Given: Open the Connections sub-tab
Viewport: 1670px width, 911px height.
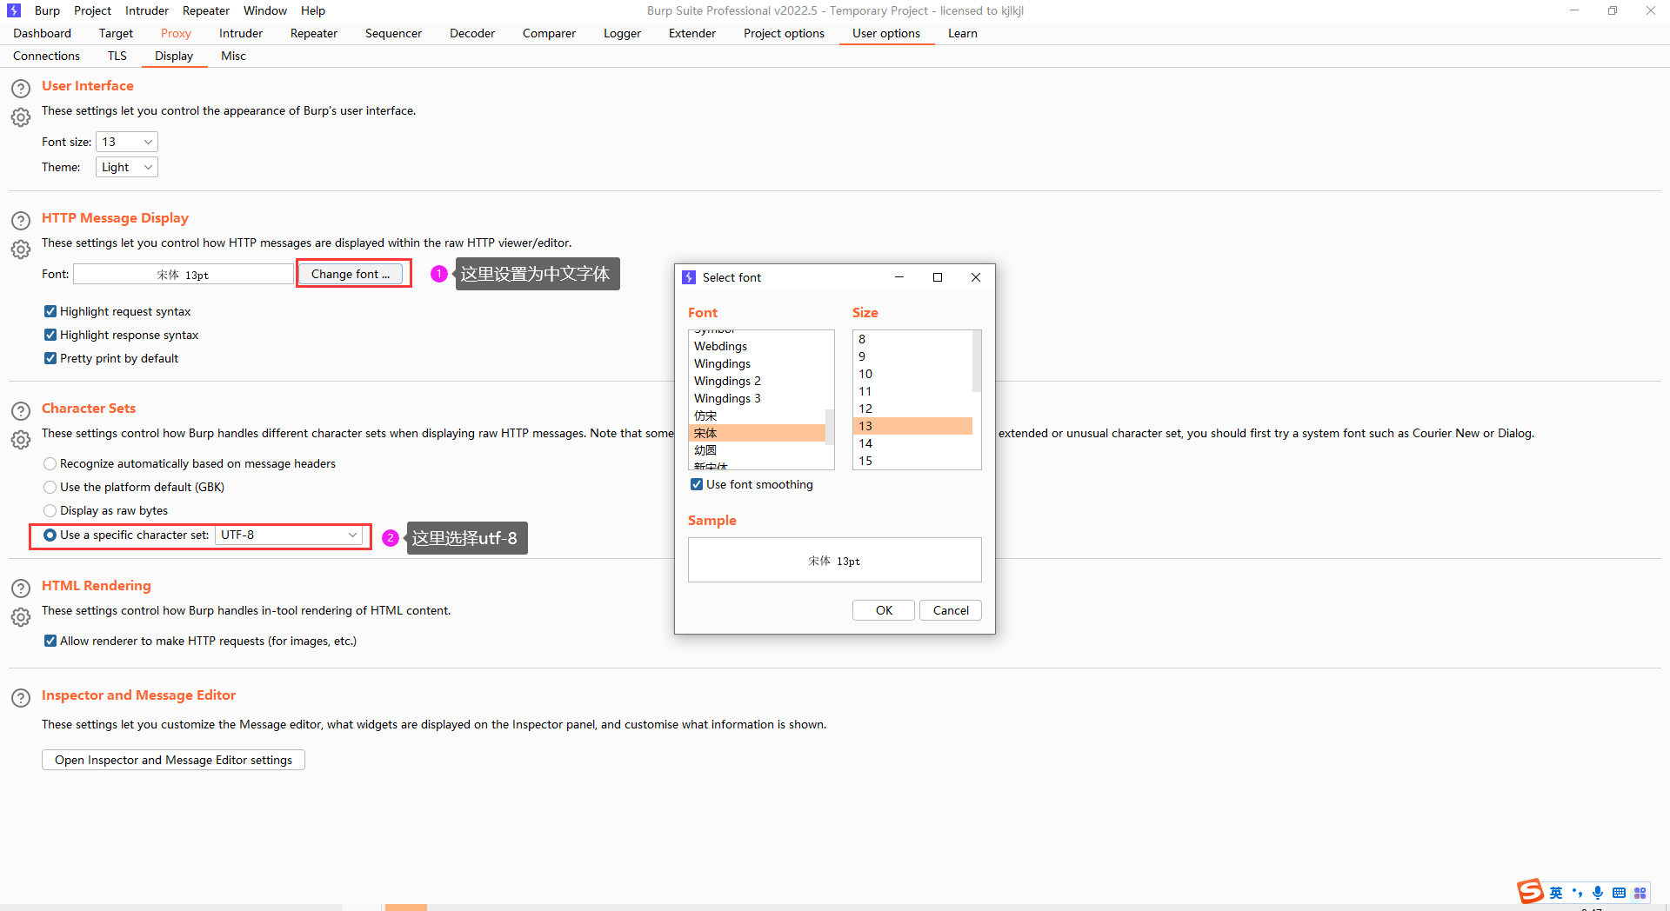Looking at the screenshot, I should (46, 56).
